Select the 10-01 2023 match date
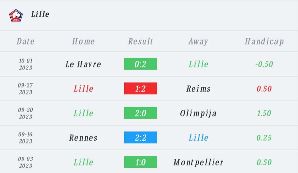The height and width of the screenshot is (173, 298). click(26, 64)
